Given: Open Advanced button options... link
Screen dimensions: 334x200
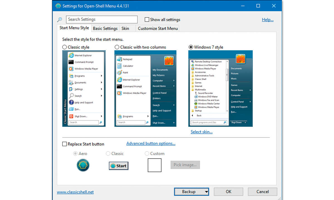Looking at the screenshot, I should point(151,143).
